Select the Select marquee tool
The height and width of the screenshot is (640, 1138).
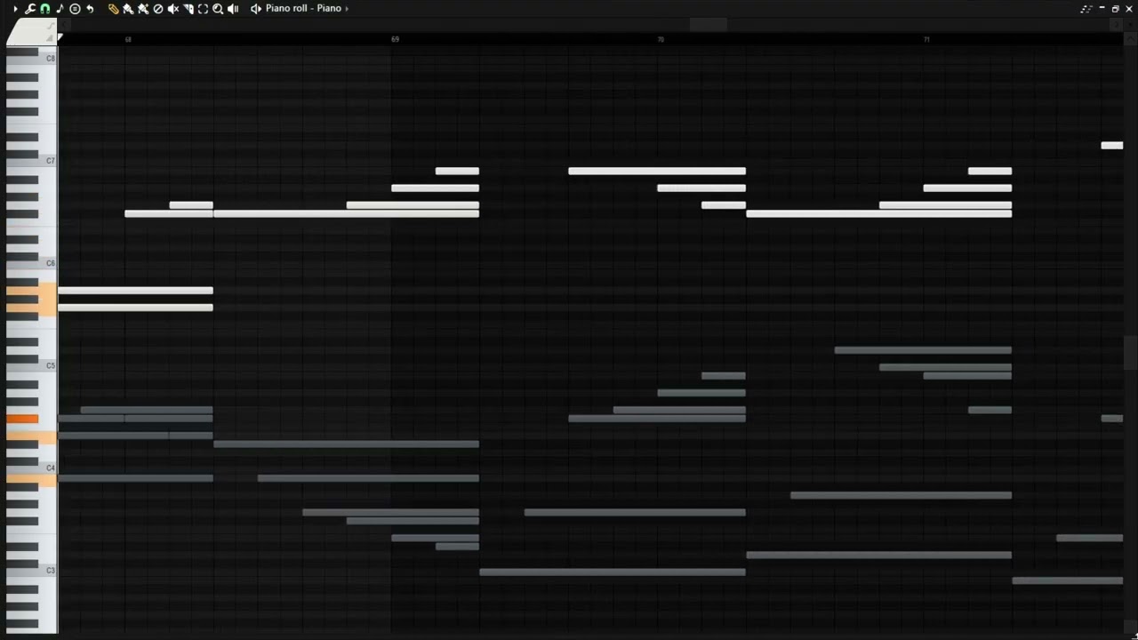203,9
